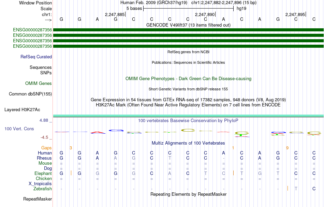Click the chr1:2,247,882-2,247,896 (15 bp) position text
This screenshot has width=324, height=207.
224,3
